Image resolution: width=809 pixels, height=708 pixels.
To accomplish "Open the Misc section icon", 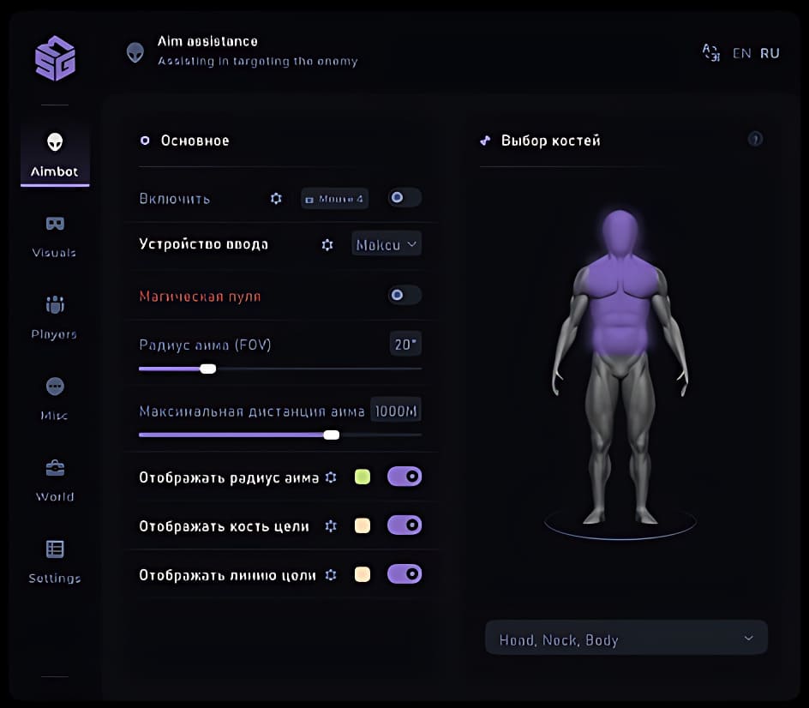I will tap(55, 387).
